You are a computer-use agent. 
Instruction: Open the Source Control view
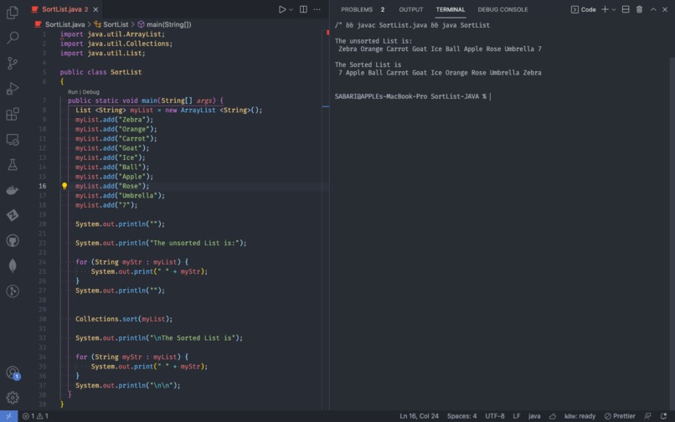[13, 64]
